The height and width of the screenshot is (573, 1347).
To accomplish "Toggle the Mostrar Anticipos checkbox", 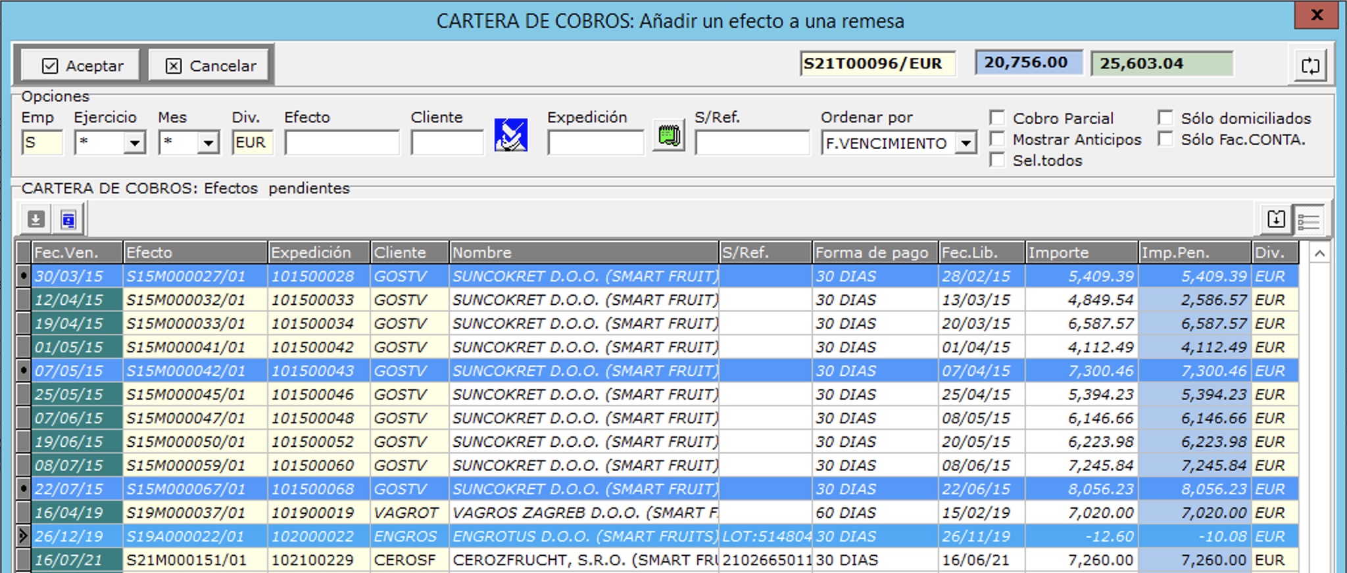I will click(x=997, y=139).
